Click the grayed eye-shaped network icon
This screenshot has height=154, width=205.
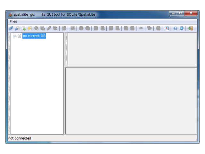(x=141, y=28)
